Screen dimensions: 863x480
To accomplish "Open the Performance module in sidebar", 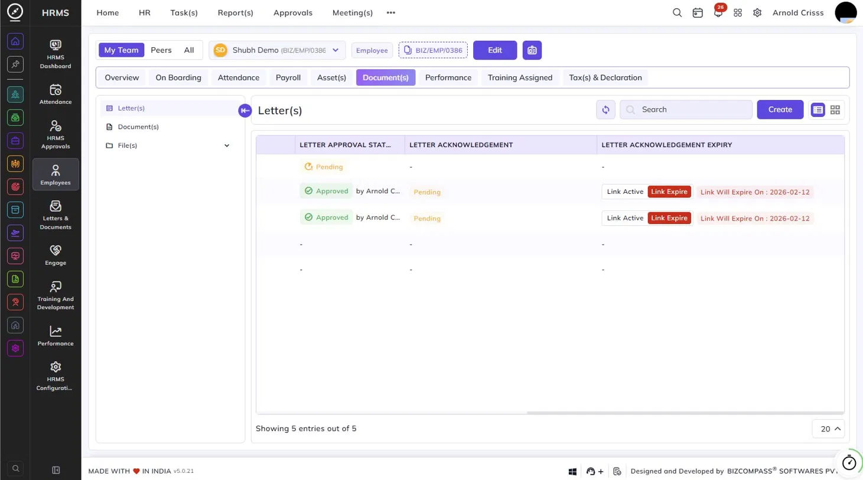I will [56, 335].
